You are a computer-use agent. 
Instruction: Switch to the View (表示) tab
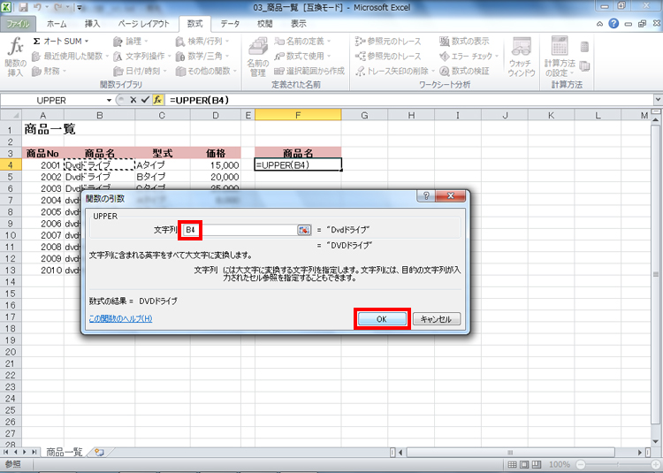(x=299, y=24)
